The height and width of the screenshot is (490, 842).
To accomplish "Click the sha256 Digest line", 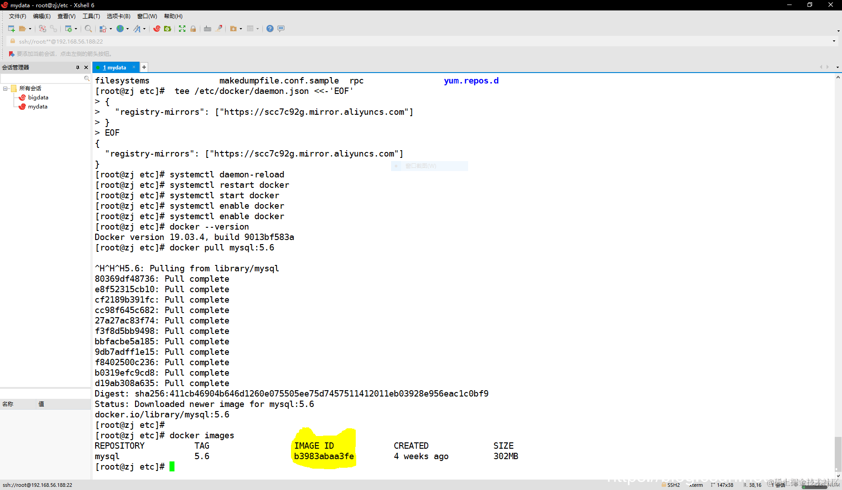I will 292,394.
